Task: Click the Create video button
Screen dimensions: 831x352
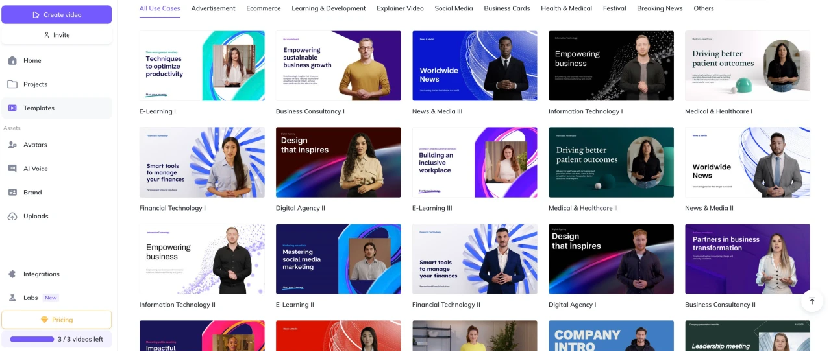Action: (56, 14)
